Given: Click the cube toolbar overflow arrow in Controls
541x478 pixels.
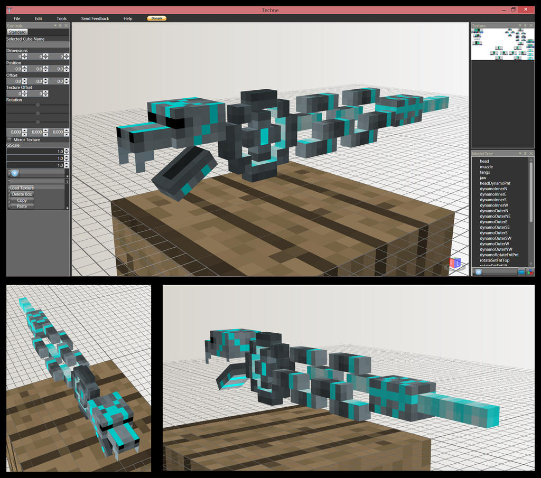Looking at the screenshot, I should pos(67,176).
